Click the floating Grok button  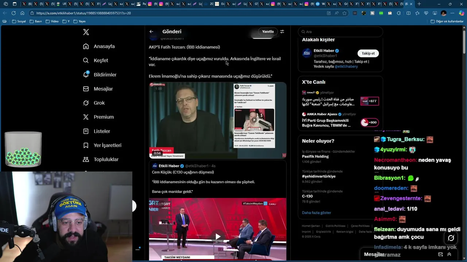tap(451, 238)
